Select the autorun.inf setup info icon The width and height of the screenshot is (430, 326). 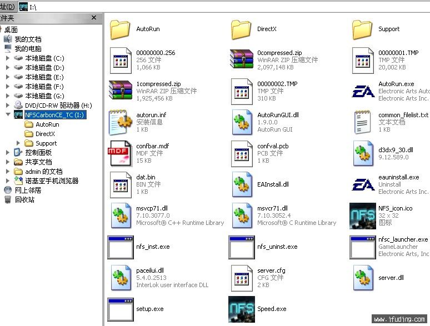(121, 122)
